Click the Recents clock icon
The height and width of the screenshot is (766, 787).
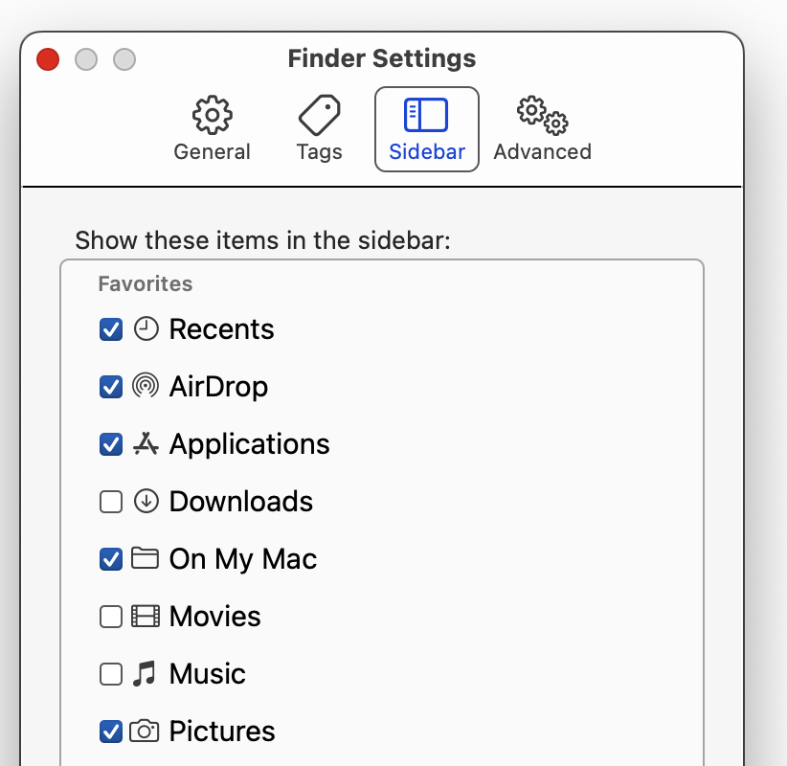tap(145, 329)
